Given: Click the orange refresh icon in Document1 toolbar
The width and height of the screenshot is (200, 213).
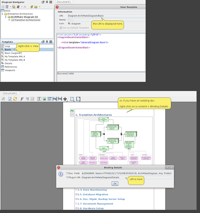Looking at the screenshot, I should click(x=15, y=99).
